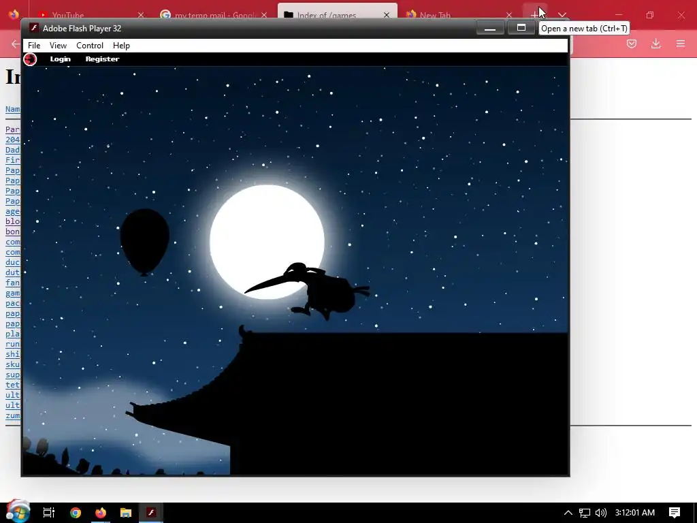Click the Firefox back arrow button
This screenshot has height=523, width=697.
15,44
